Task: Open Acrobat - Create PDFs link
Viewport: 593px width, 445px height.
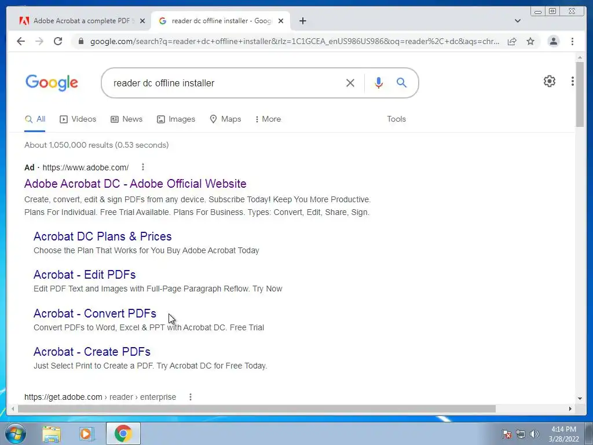Action: pyautogui.click(x=92, y=352)
